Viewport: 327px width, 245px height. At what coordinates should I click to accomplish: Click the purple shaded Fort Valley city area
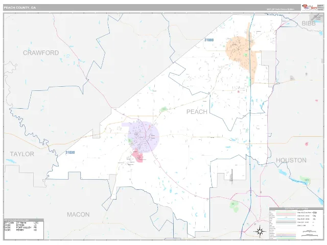tap(144, 136)
